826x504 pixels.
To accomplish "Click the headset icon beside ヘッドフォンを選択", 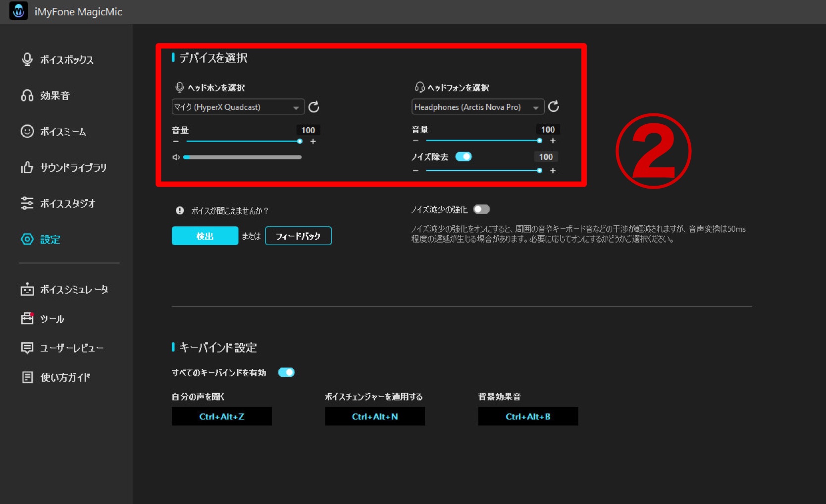I will pos(419,87).
